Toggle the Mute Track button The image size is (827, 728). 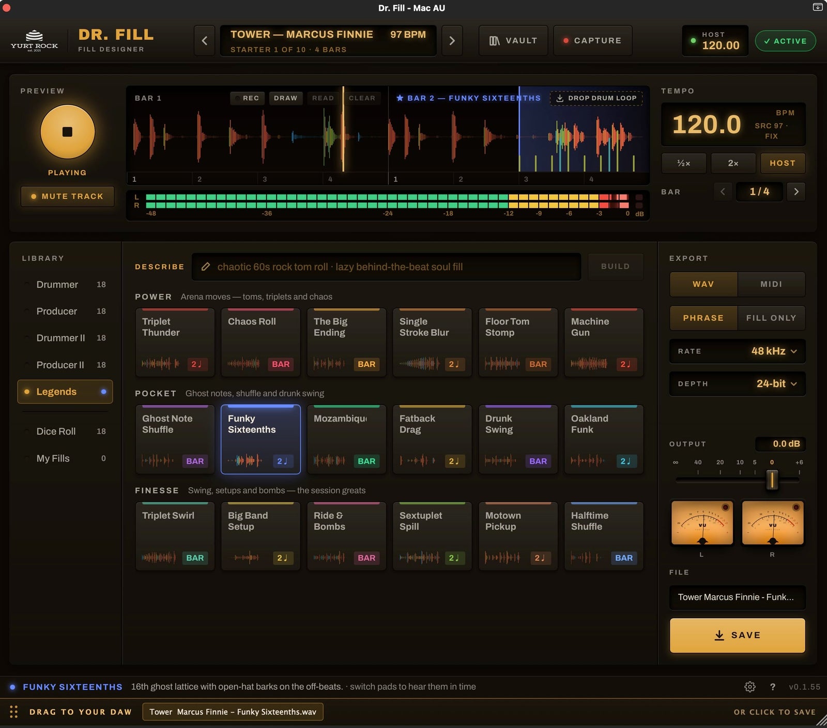(67, 196)
